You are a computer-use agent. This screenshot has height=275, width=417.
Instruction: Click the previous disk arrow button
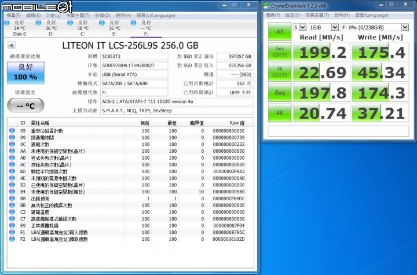point(11,45)
